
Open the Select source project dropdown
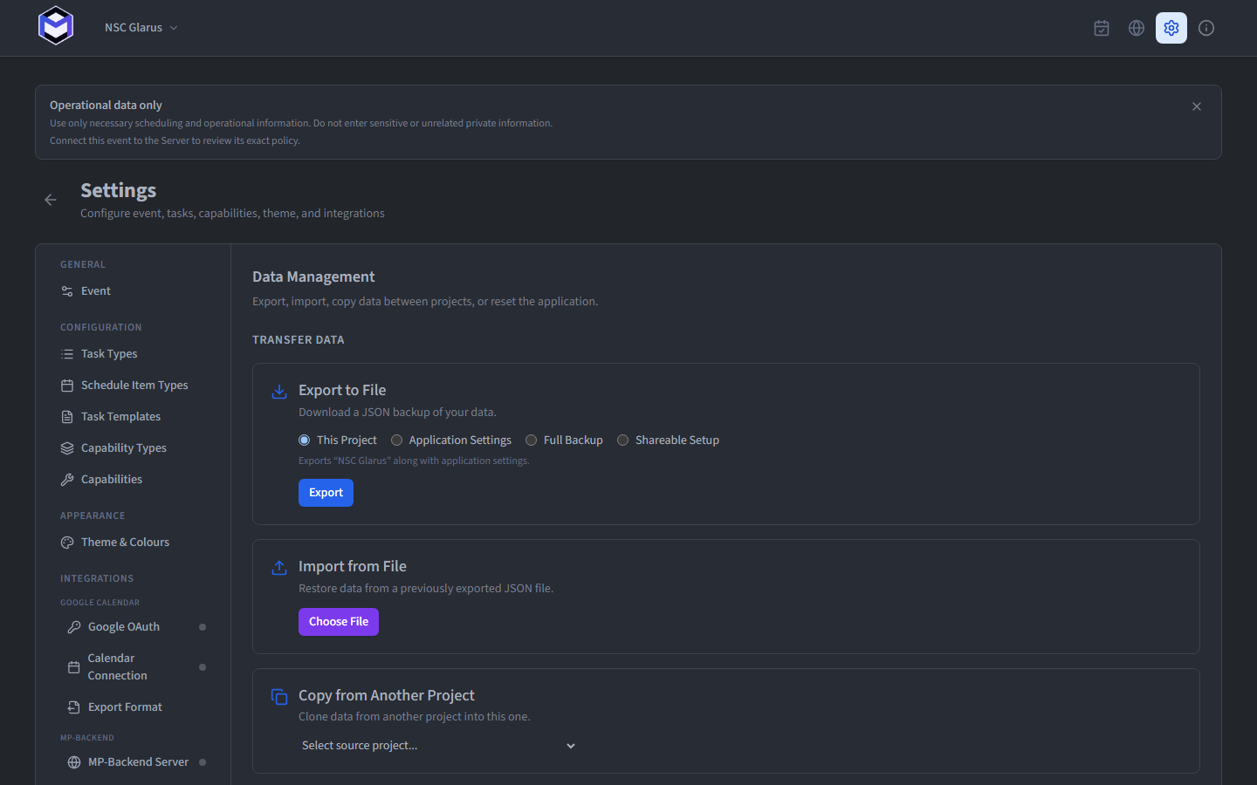438,746
